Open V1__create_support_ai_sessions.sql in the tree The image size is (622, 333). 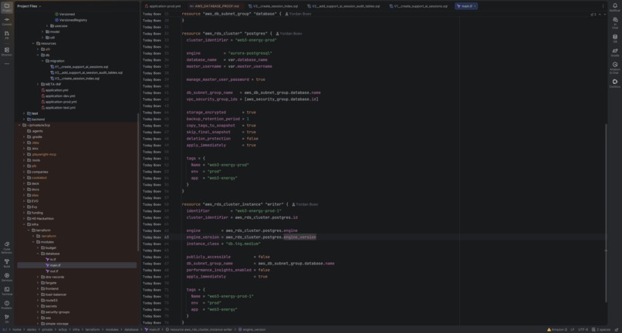click(x=79, y=67)
